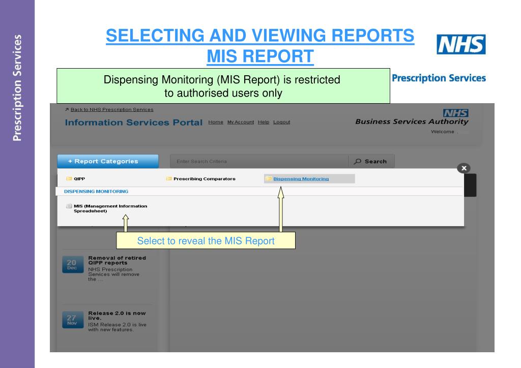
Task: Click the Prescribing Comparators folder icon
Action: pos(169,178)
